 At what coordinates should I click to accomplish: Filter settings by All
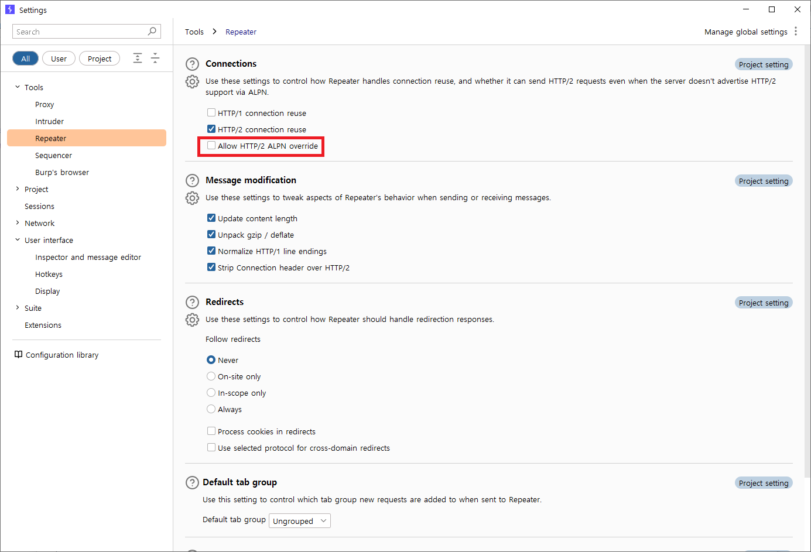pos(25,59)
